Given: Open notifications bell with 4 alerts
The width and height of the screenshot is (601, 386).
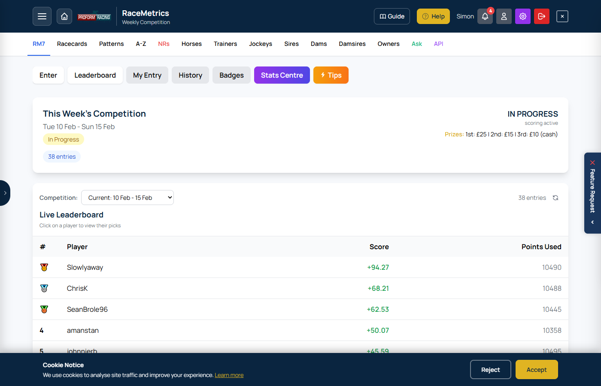Looking at the screenshot, I should click(485, 16).
